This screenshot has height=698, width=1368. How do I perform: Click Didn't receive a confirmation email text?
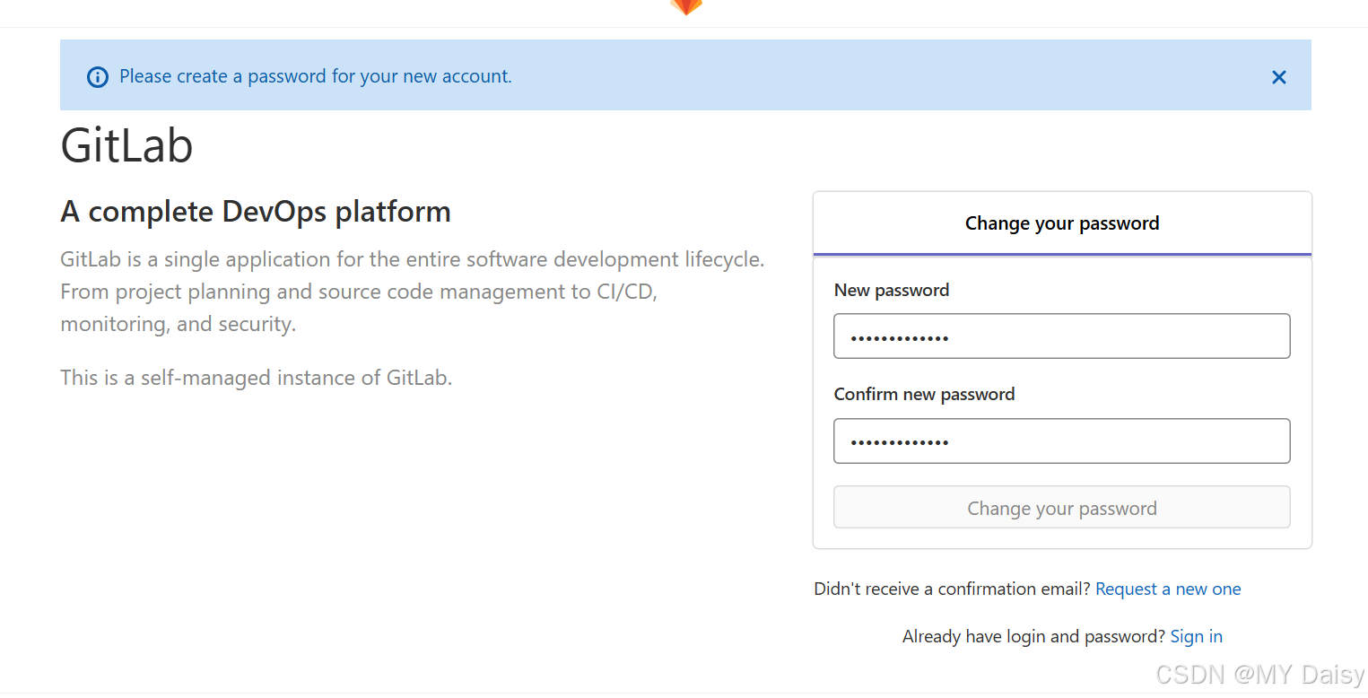952,589
